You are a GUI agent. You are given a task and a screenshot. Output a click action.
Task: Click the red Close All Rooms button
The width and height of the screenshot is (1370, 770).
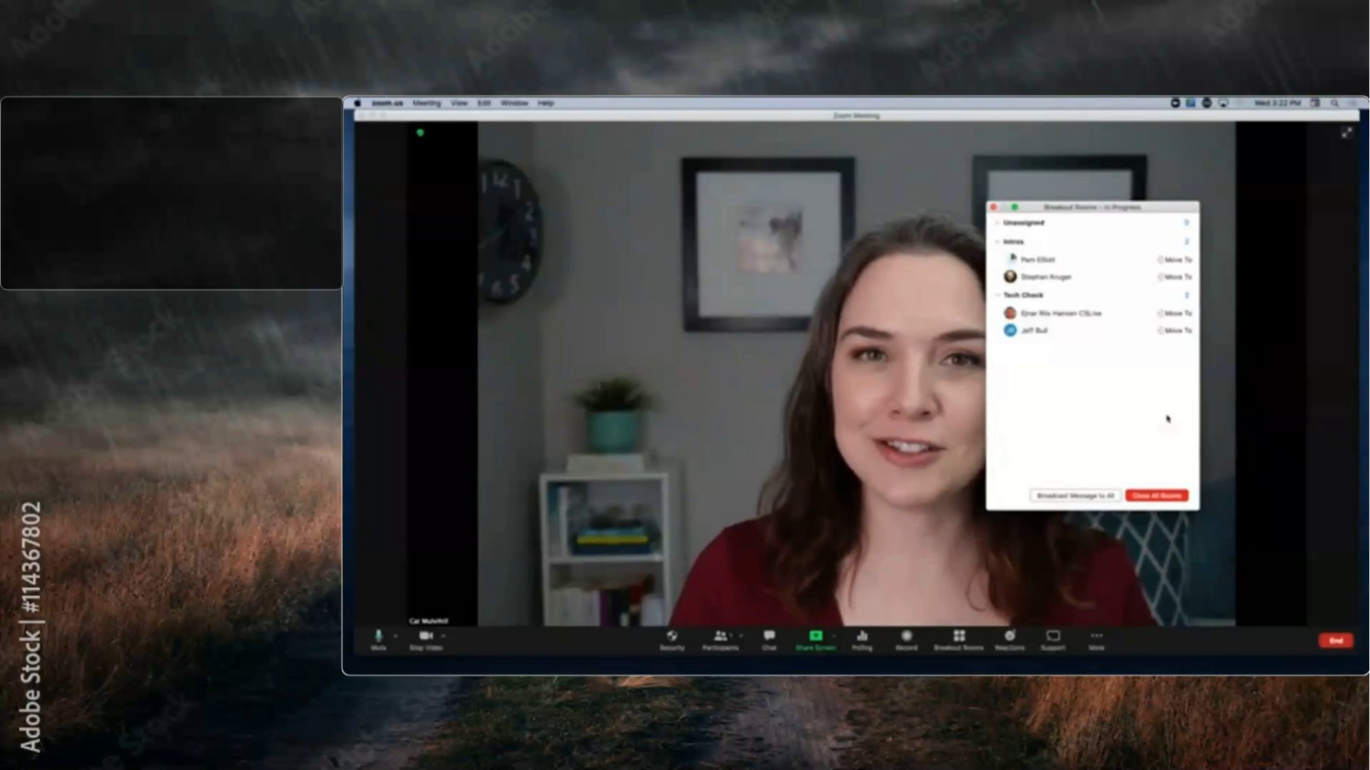pos(1157,496)
